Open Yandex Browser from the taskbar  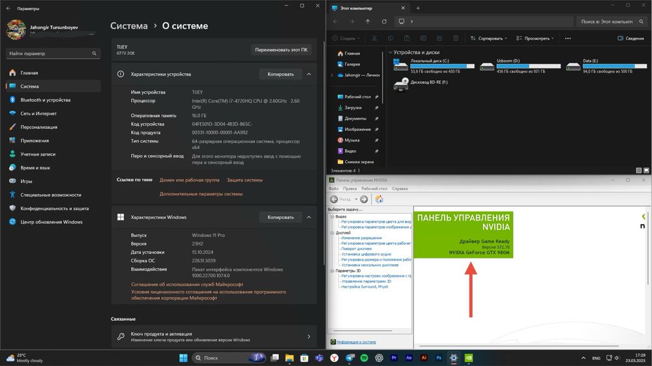tap(334, 358)
